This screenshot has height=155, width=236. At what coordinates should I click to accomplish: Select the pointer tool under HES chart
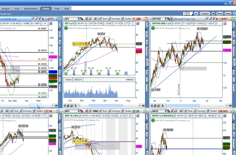click(75, 106)
